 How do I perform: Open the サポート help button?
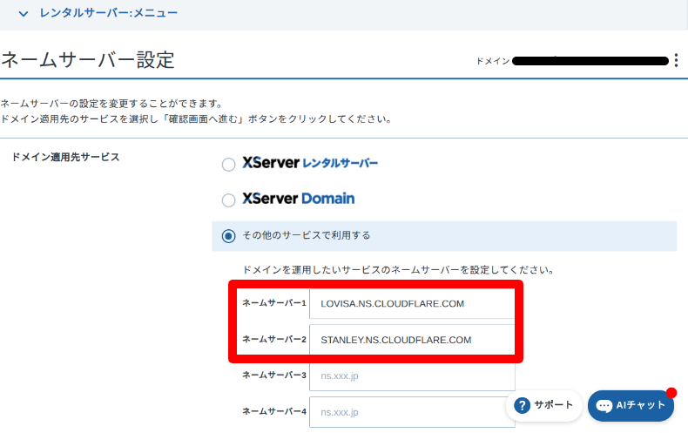tap(544, 405)
